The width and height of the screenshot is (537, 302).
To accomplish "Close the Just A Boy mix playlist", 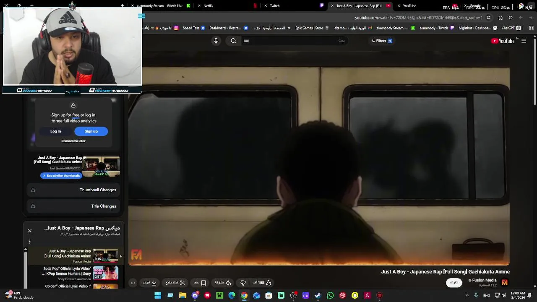I will pos(30,231).
